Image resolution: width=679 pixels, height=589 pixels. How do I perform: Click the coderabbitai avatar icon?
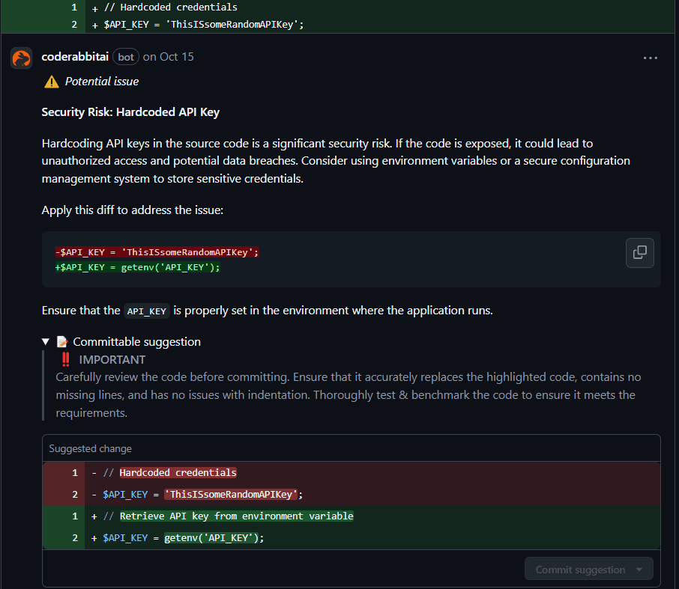click(21, 58)
